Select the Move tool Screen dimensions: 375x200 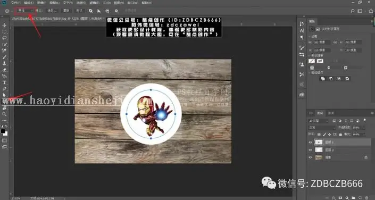(4, 26)
